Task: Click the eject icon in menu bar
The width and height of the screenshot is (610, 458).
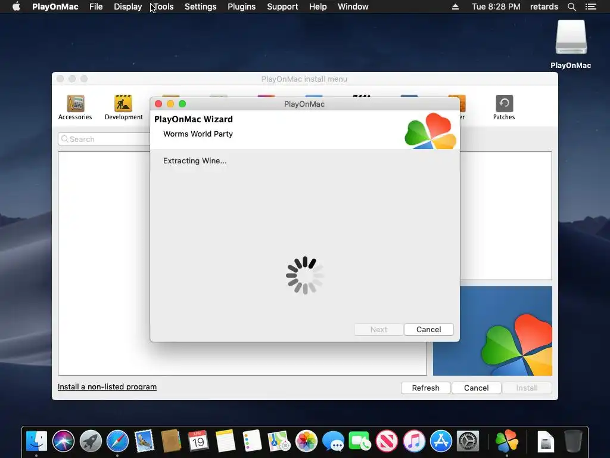Action: coord(455,7)
